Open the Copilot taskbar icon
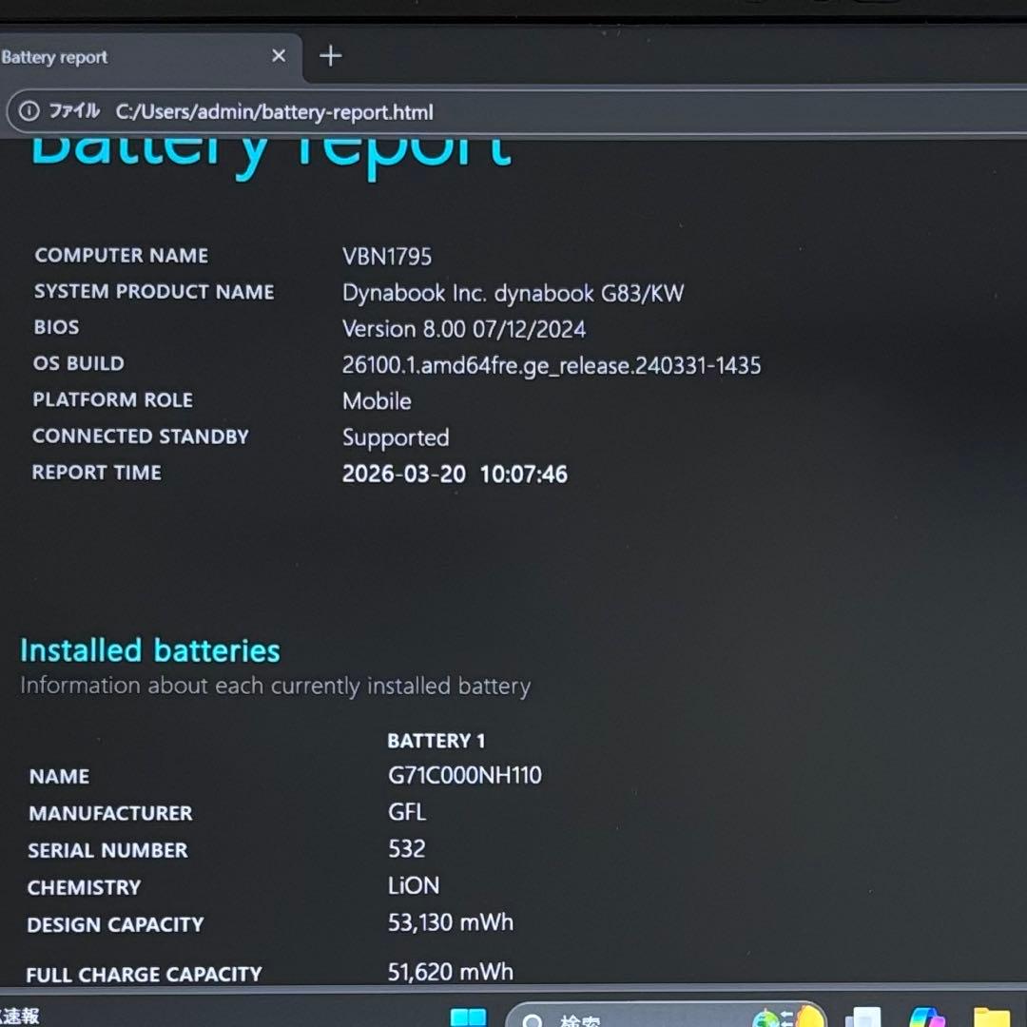This screenshot has height=1027, width=1027. pos(927,1017)
